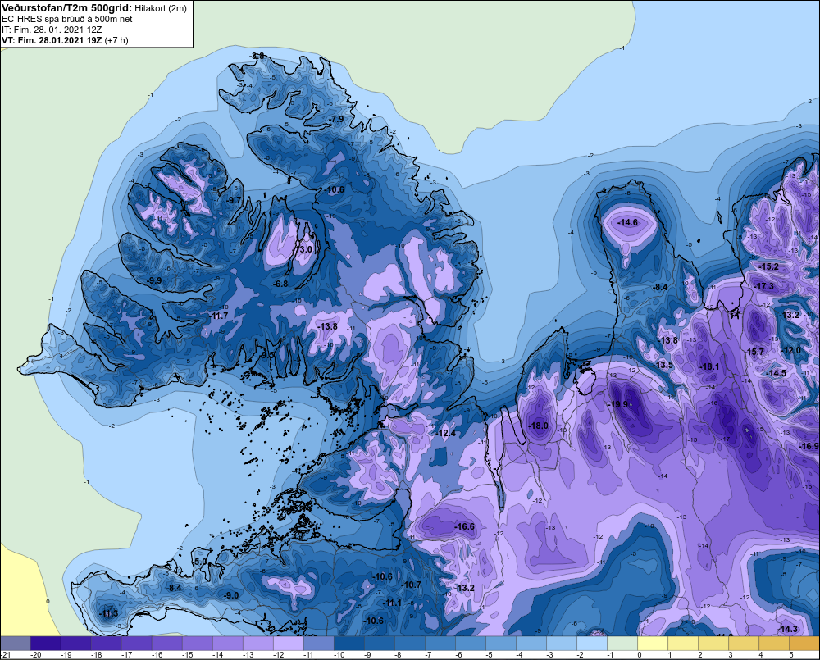The image size is (820, 660).
Task: Click the -12.4 temperature label
Action: (x=445, y=433)
